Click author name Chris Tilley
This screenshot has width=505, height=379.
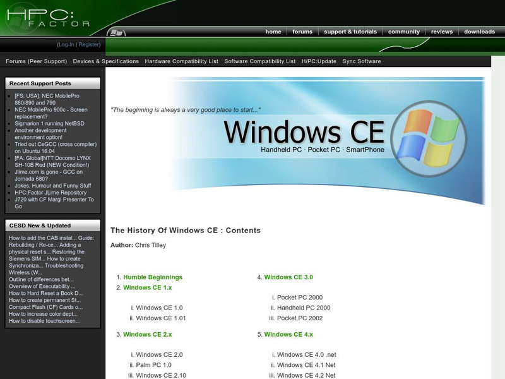coord(150,245)
